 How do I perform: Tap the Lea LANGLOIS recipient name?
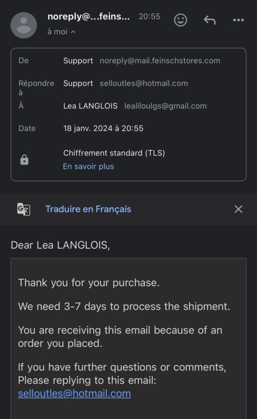point(91,106)
